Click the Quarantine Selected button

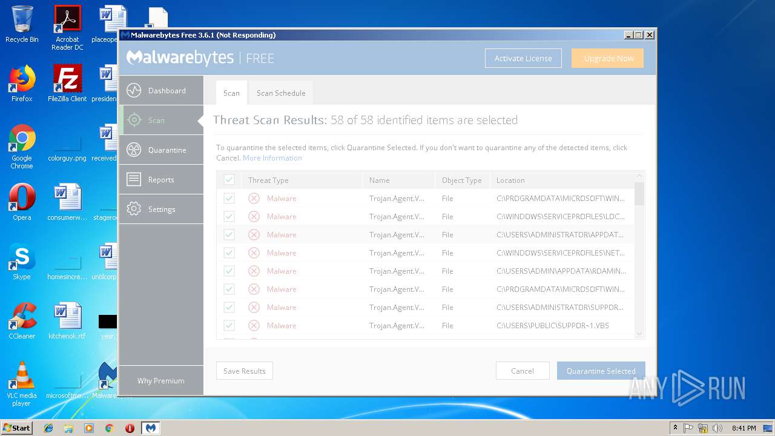[x=601, y=371]
